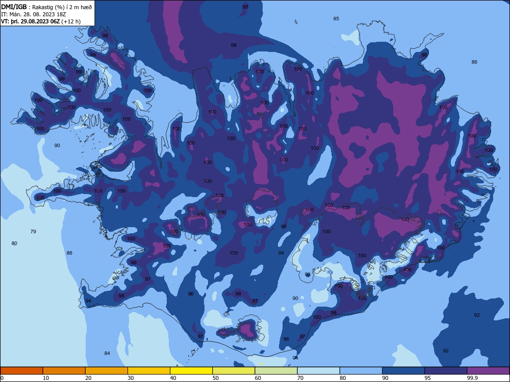Select the legend tick label 70
The height and width of the screenshot is (382, 510).
(x=300, y=378)
